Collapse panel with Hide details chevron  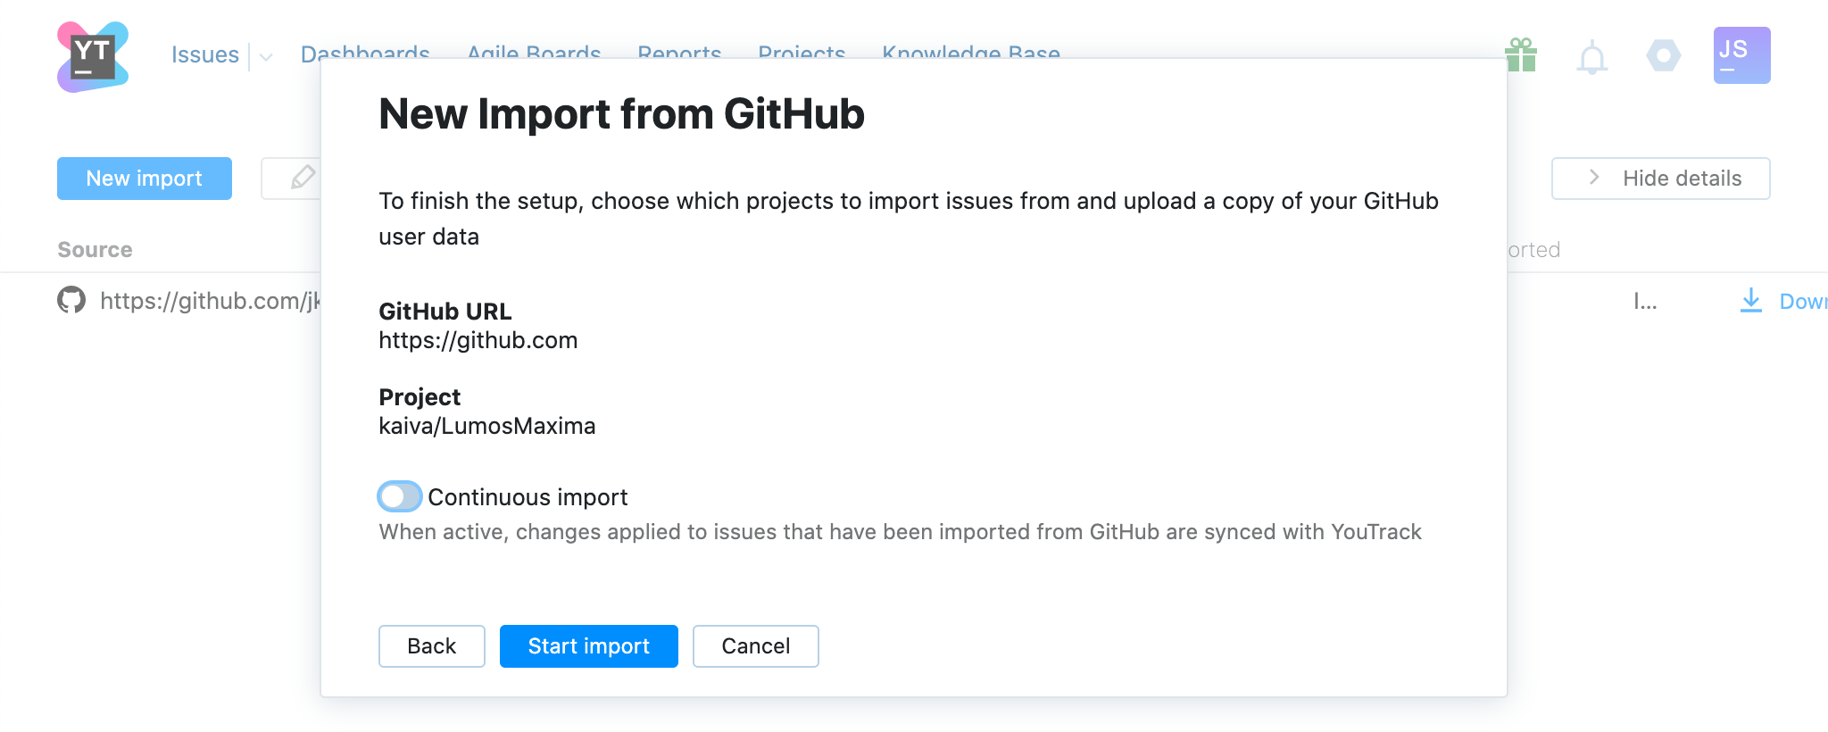click(x=1594, y=178)
